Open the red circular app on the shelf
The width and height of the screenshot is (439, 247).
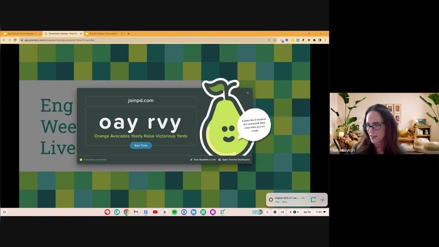(107, 212)
